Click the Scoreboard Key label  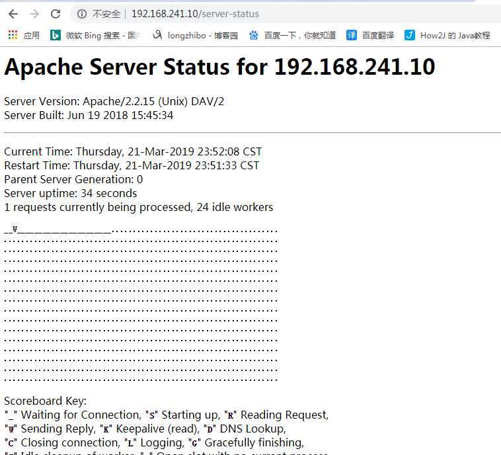pyautogui.click(x=45, y=401)
